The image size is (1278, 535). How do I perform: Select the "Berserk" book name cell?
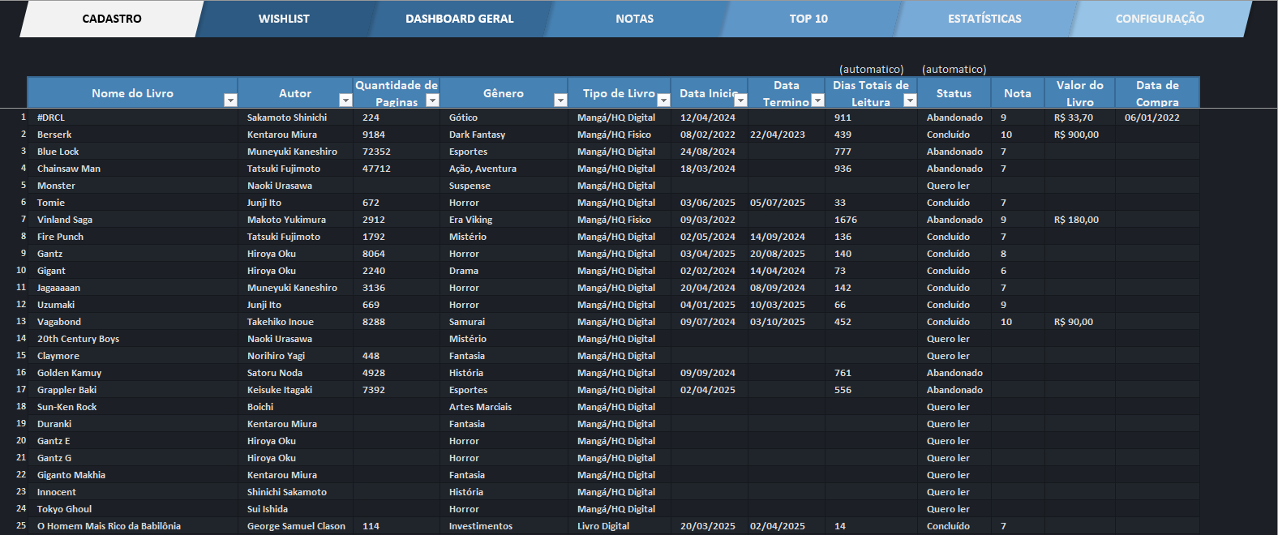(x=133, y=135)
